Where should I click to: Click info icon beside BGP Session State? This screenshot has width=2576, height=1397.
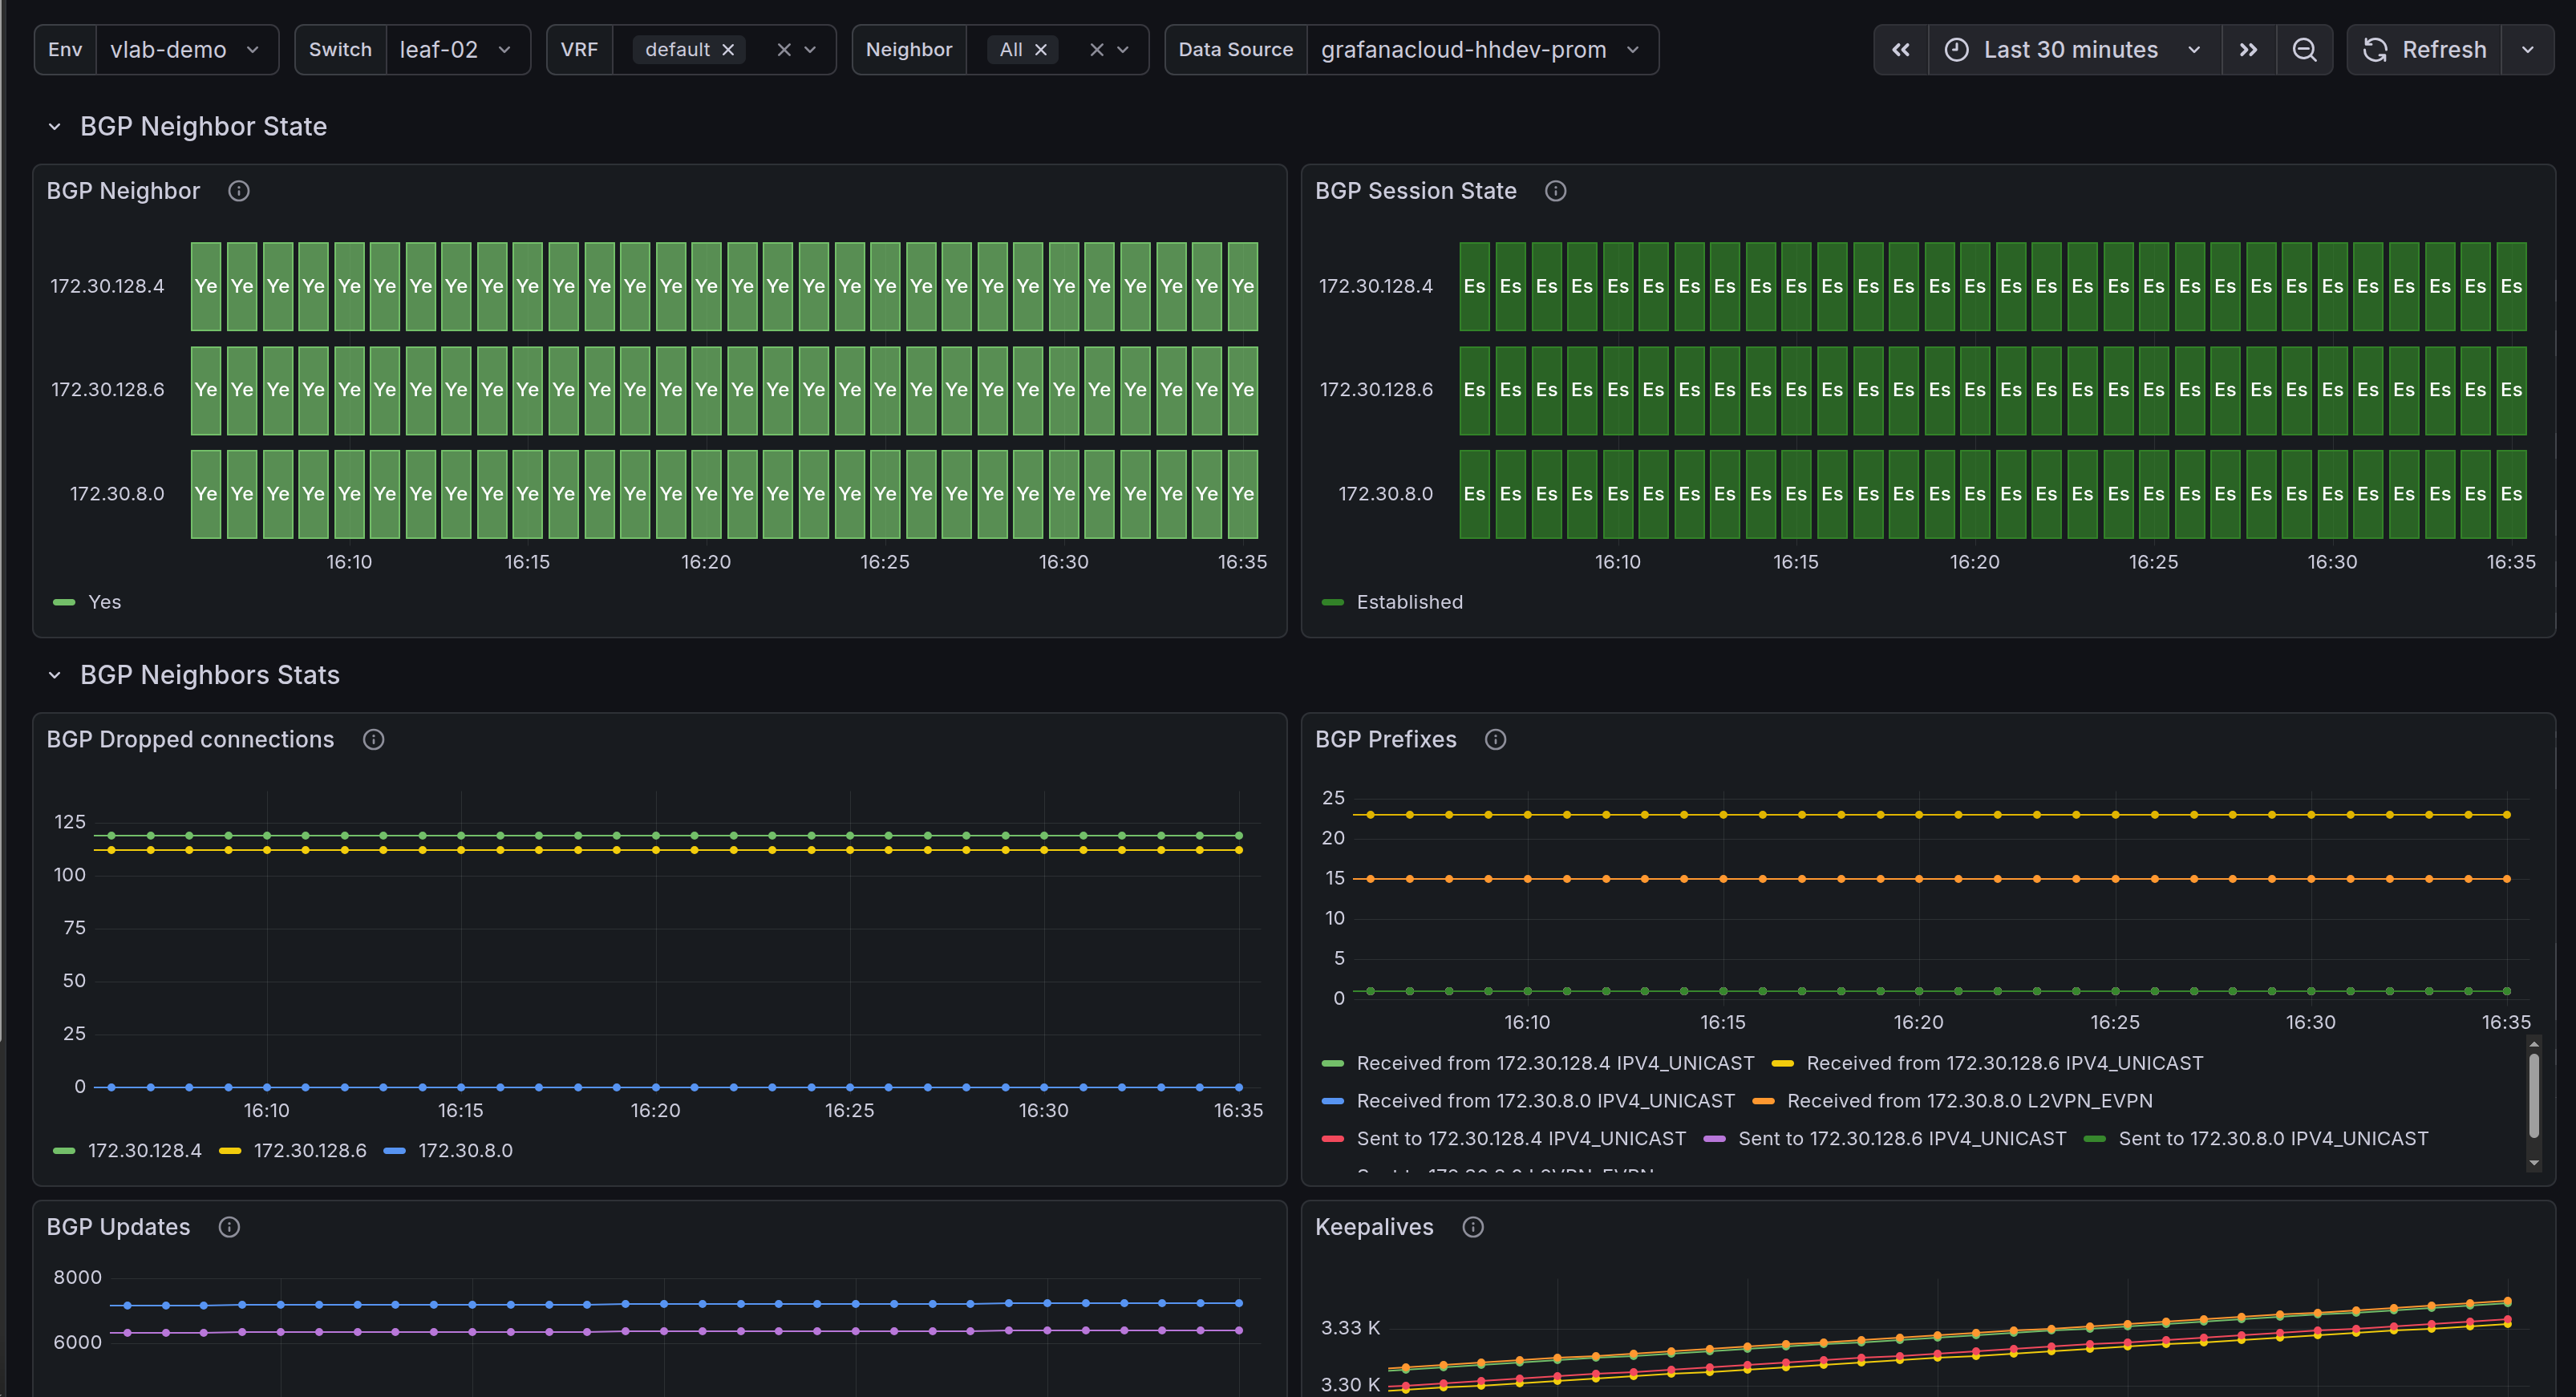click(1555, 191)
